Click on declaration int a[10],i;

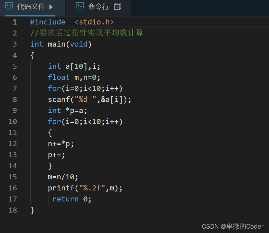tap(74, 66)
